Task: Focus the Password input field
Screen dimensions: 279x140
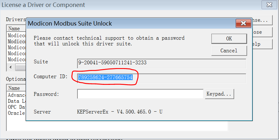Action: pos(140,94)
